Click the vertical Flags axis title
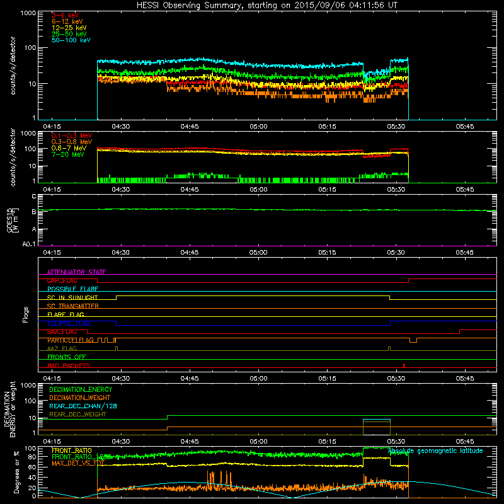This screenshot has height=504, width=504. click(26, 314)
